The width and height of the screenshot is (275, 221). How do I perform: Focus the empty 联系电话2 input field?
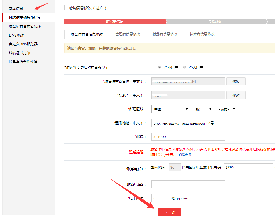click(x=188, y=184)
